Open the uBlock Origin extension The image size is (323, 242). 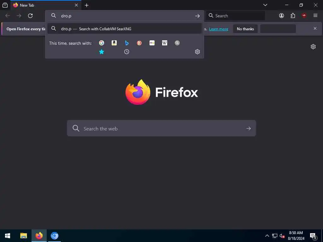[304, 16]
